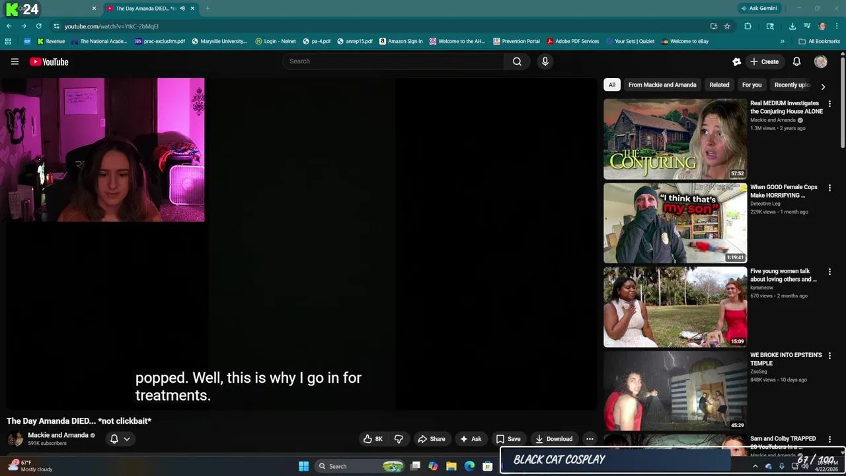846x476 pixels.
Task: Open All Bookmarks folder
Action: click(x=819, y=41)
